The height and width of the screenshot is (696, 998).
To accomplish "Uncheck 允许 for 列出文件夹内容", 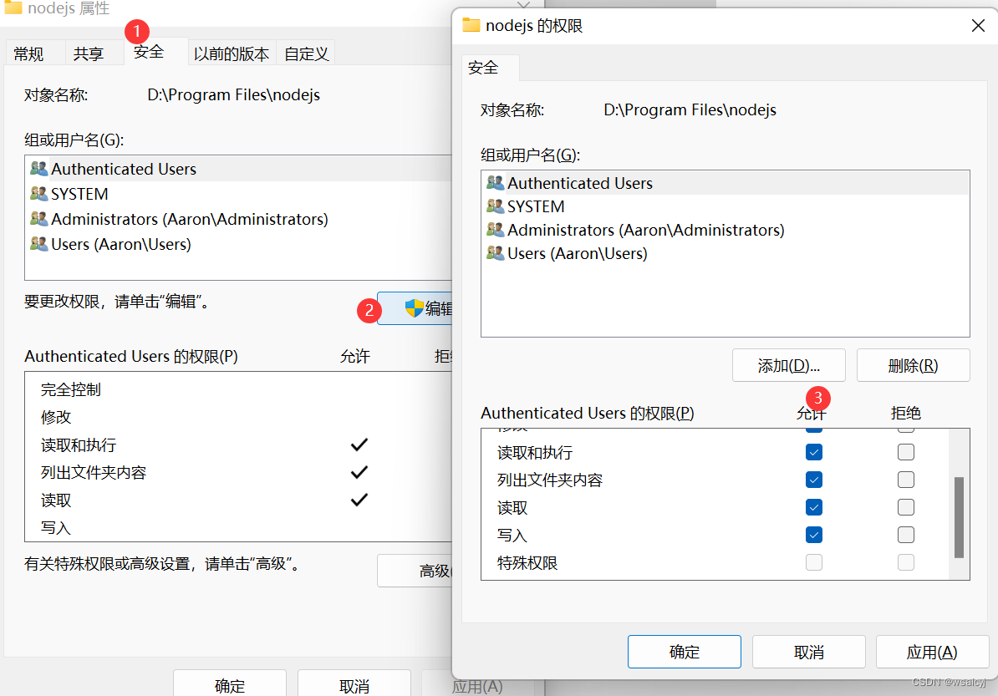I will tap(813, 480).
